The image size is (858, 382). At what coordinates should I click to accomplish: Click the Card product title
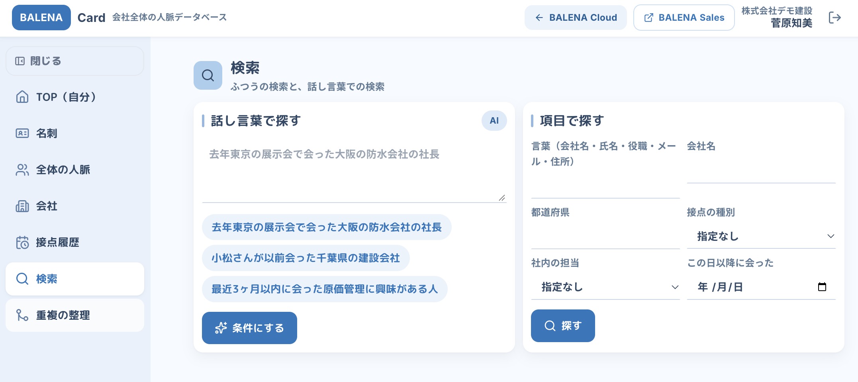click(91, 18)
